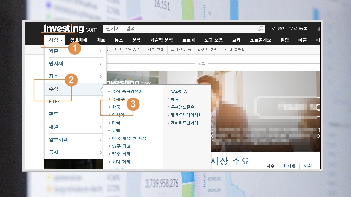351x197 pixels.
Task: Expand the 채권 market category
Action: click(74, 127)
